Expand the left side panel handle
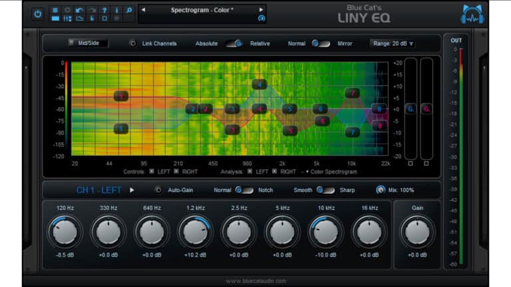Screen dimensions: 511x287 coord(26,68)
